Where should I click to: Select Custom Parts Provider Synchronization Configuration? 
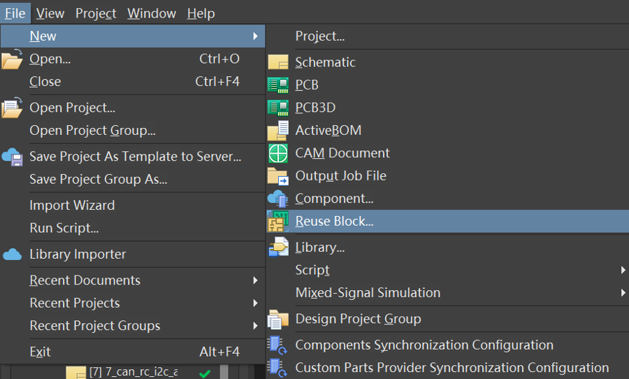coord(447,368)
